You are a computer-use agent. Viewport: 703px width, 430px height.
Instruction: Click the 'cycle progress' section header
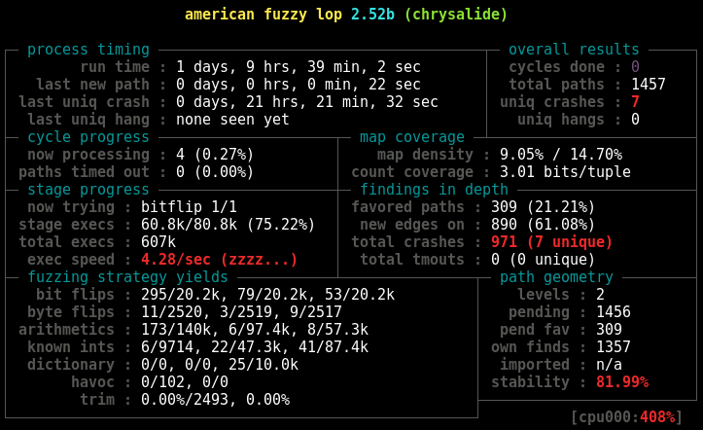point(88,137)
